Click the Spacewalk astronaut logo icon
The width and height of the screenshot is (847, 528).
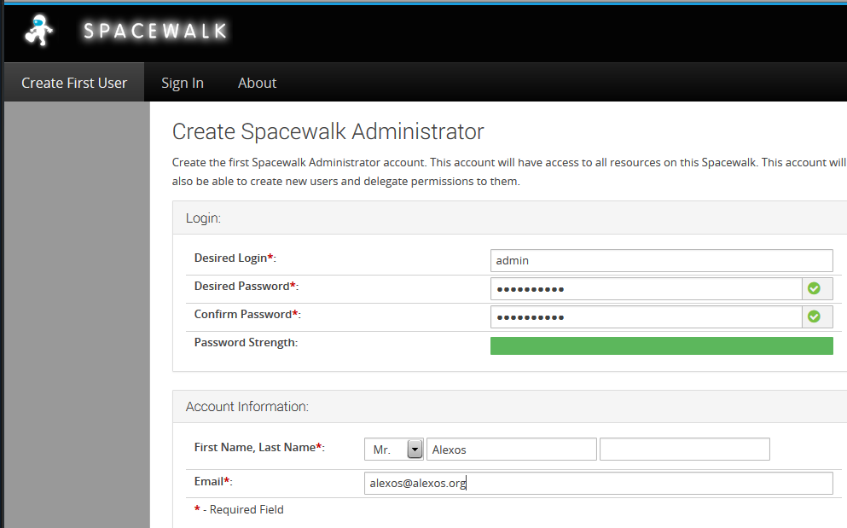[x=39, y=30]
